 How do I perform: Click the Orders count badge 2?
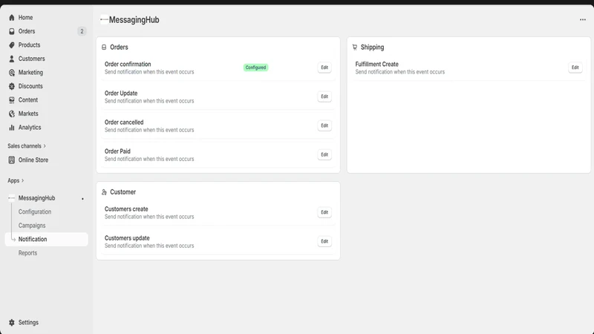pyautogui.click(x=82, y=31)
